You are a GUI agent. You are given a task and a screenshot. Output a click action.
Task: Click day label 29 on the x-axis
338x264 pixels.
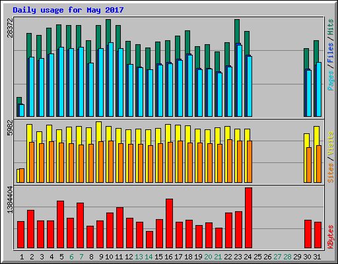click(297, 257)
